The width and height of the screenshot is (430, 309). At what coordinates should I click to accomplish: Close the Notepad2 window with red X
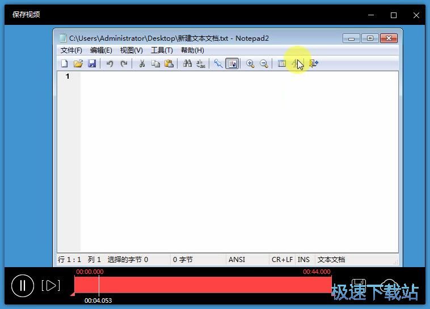tap(389, 38)
